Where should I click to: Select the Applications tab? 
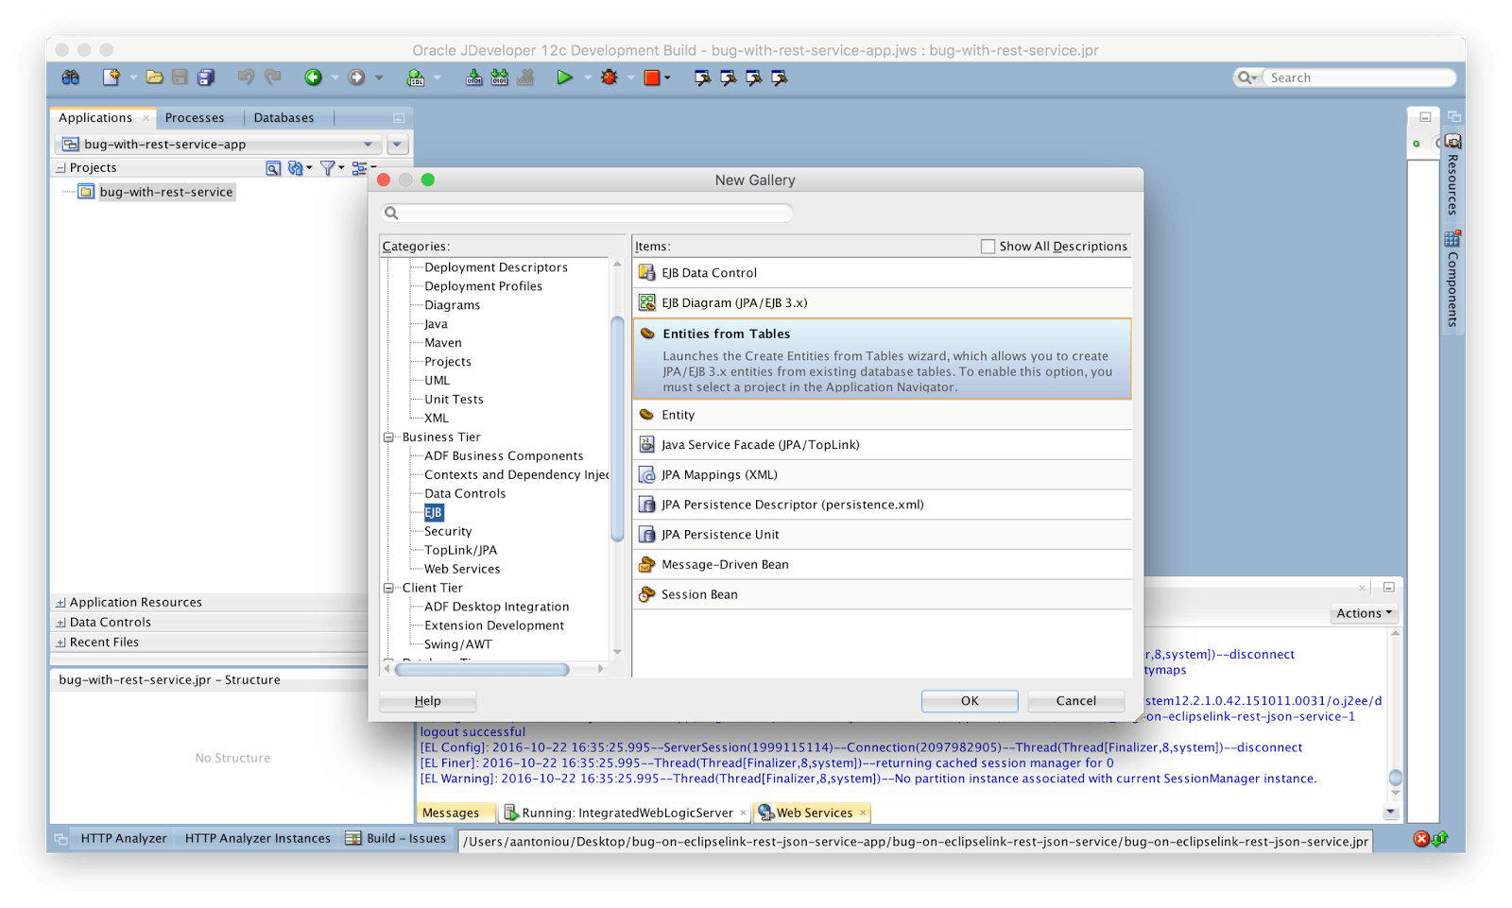pos(95,118)
